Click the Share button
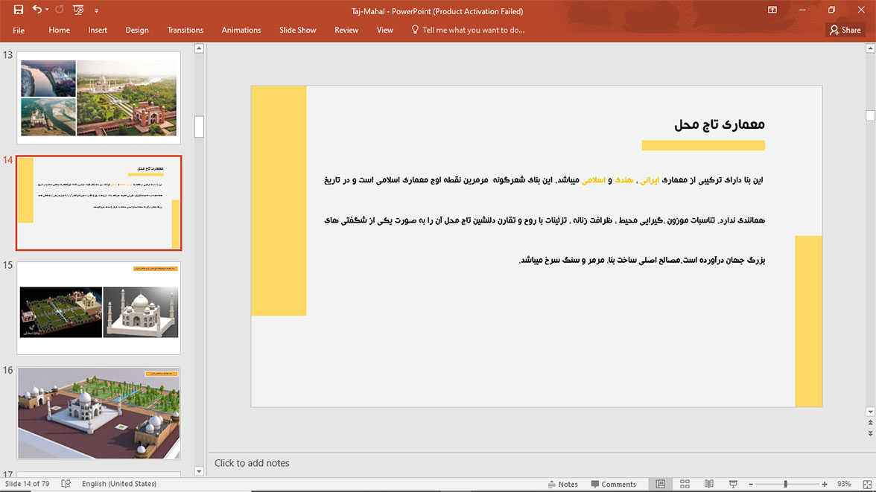Image resolution: width=876 pixels, height=492 pixels. coord(845,30)
